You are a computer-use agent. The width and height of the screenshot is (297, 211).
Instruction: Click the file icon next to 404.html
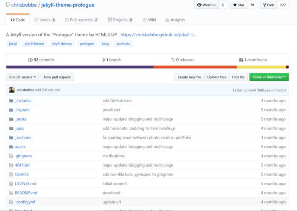11,165
